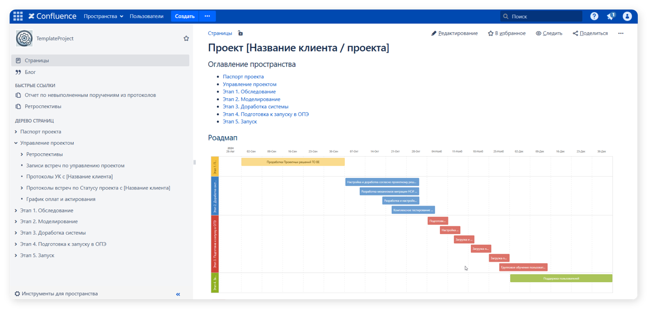650x312 pixels.
Task: Open the app switcher grid icon
Action: (x=18, y=16)
